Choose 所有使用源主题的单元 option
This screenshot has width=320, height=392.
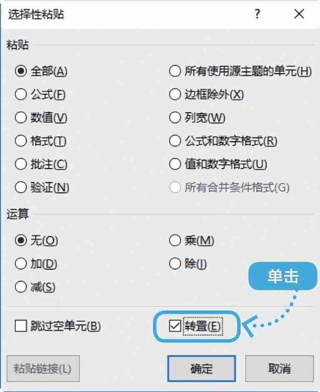174,71
